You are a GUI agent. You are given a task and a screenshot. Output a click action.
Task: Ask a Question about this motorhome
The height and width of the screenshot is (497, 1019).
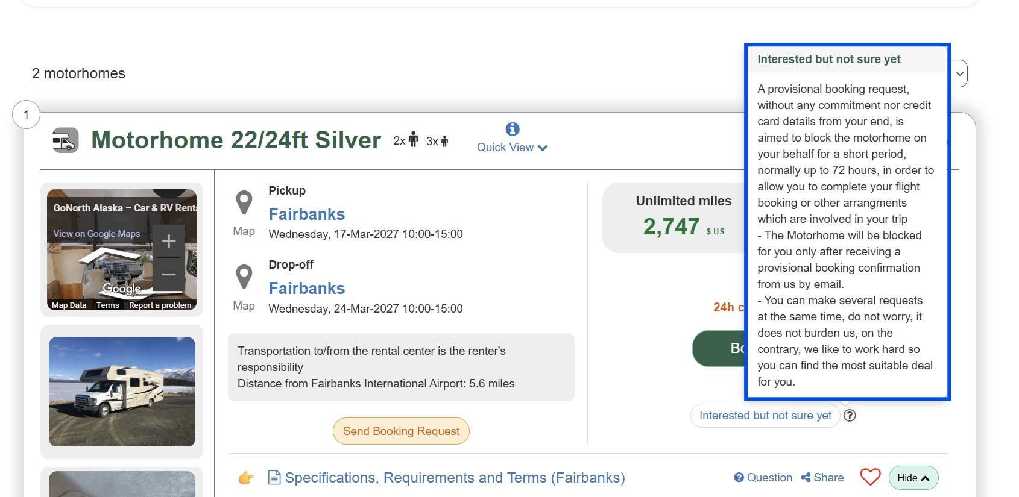coord(763,478)
